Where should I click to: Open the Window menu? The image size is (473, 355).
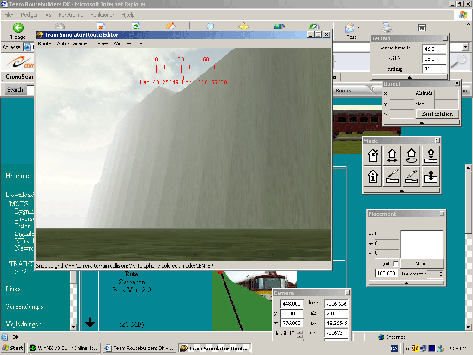pyautogui.click(x=122, y=43)
